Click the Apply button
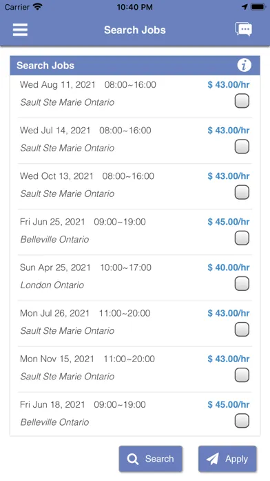This screenshot has width=270, height=481. (227, 459)
